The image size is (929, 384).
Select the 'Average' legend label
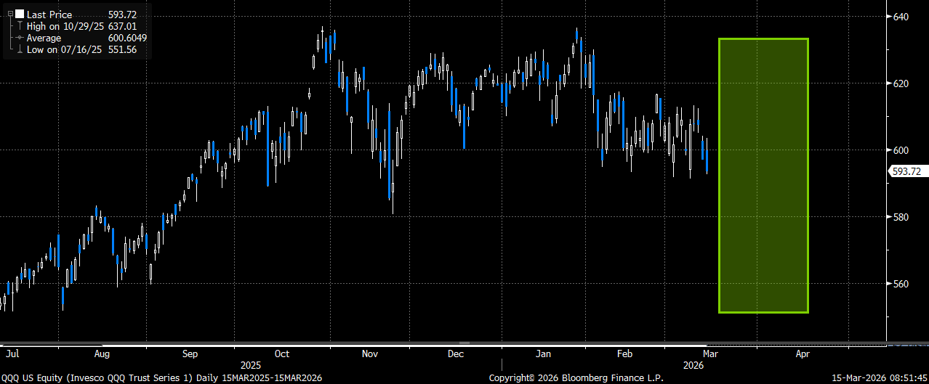[44, 38]
